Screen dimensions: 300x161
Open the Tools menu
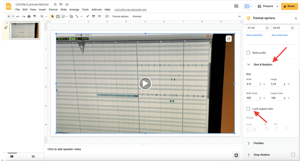85,10
